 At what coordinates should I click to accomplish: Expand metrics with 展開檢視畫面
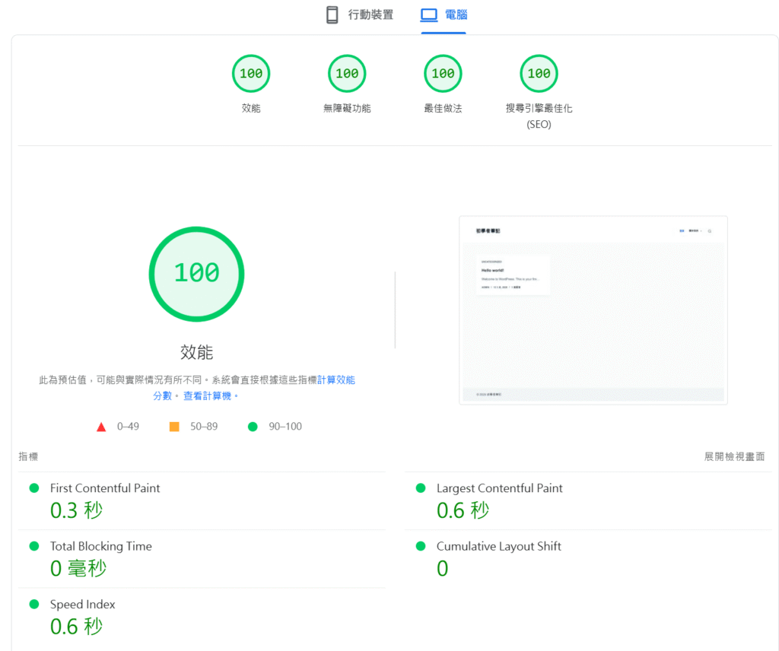point(734,457)
